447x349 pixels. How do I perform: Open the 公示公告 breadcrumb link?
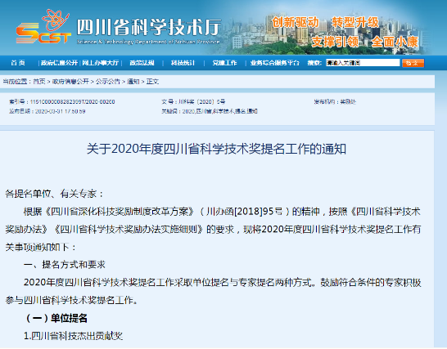tap(108, 82)
